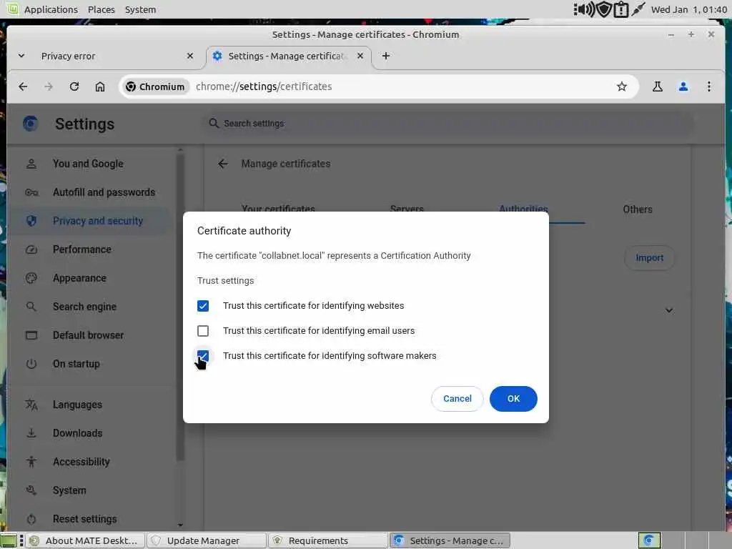
Task: Click the search magnifier icon in settings
Action: pyautogui.click(x=214, y=123)
